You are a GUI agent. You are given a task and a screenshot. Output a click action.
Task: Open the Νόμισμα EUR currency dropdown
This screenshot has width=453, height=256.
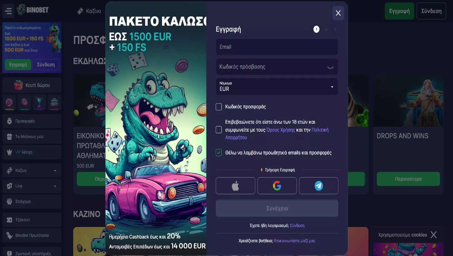coord(277,86)
